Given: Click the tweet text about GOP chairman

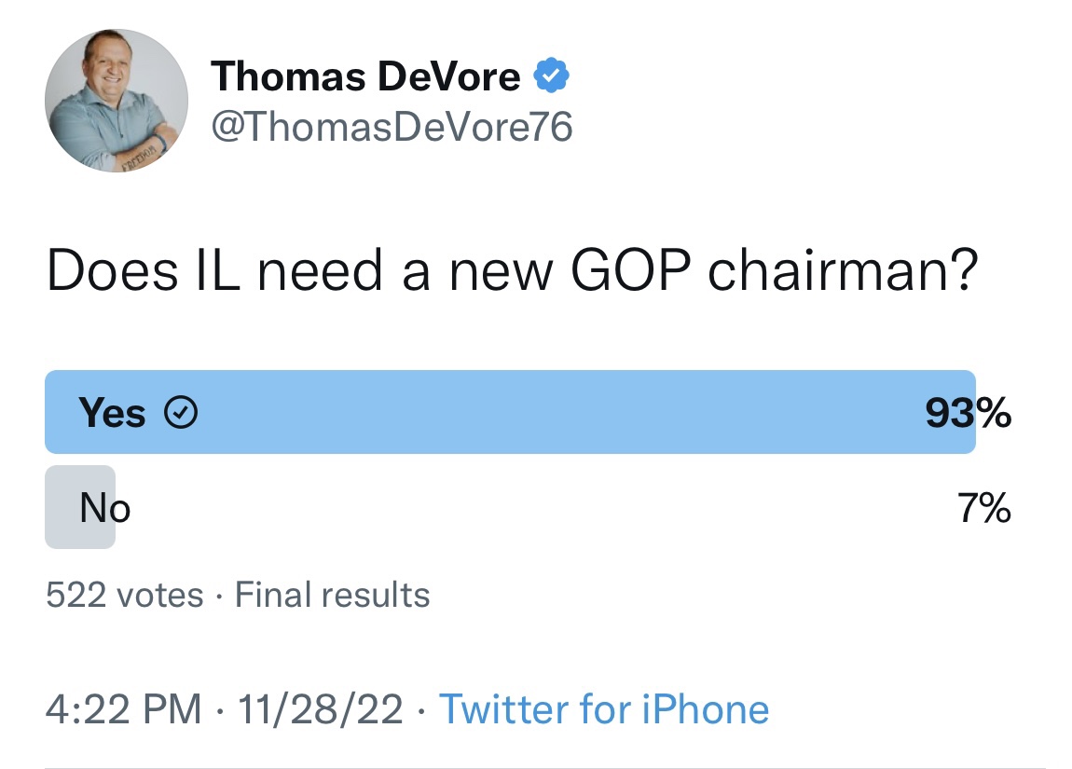Looking at the screenshot, I should (x=512, y=270).
